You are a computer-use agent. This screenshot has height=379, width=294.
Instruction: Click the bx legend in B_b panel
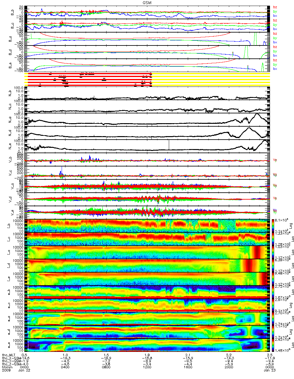coord(275,15)
